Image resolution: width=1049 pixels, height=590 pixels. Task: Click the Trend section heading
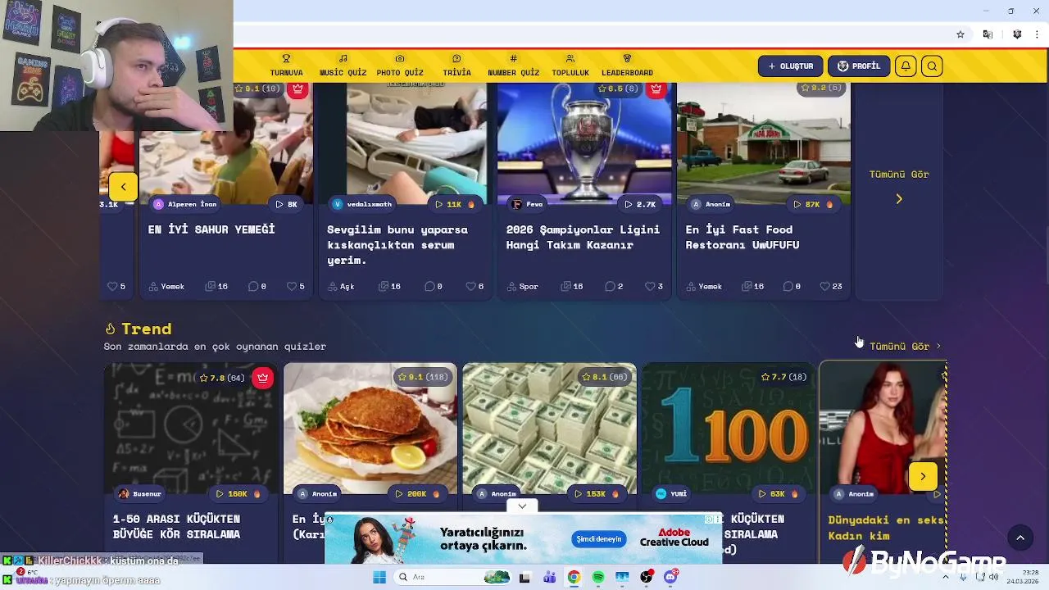tap(139, 329)
